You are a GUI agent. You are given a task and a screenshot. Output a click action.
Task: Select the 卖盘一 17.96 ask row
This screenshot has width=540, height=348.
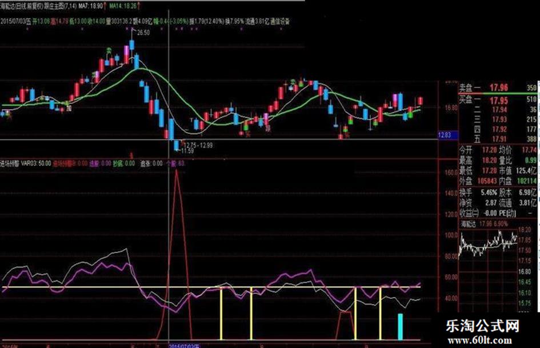(498, 88)
